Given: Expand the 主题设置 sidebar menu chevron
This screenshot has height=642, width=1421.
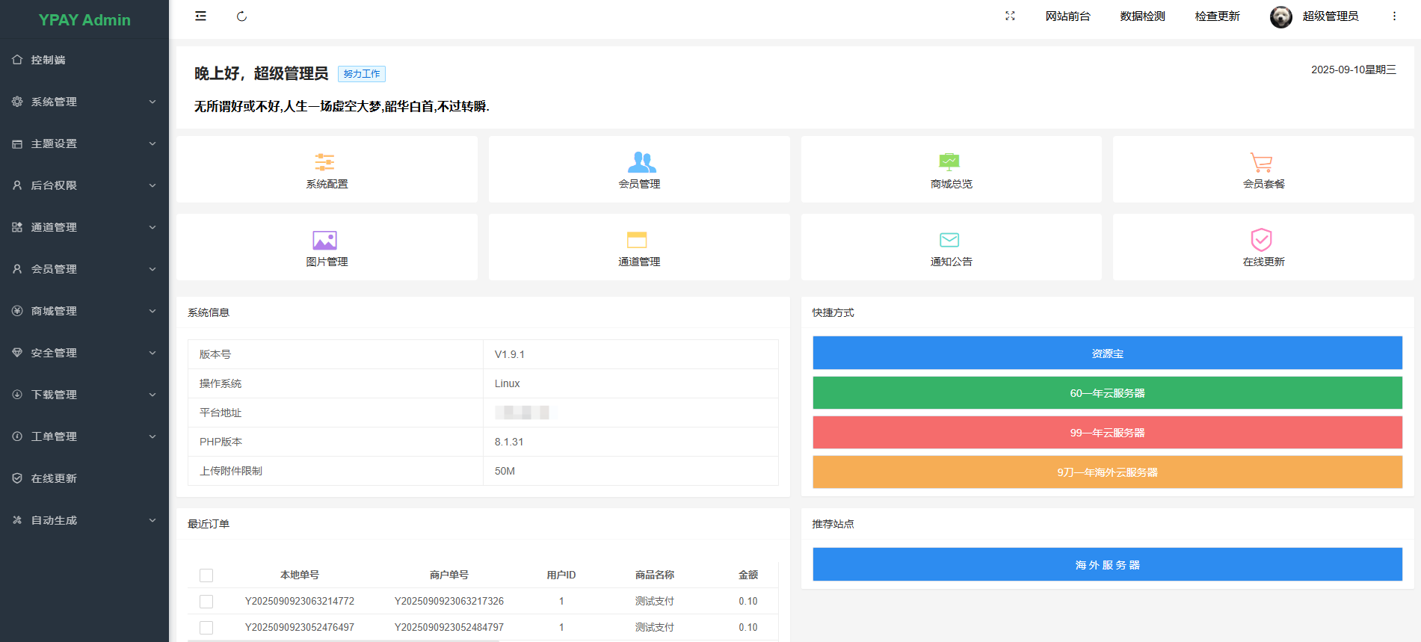Looking at the screenshot, I should tap(152, 143).
